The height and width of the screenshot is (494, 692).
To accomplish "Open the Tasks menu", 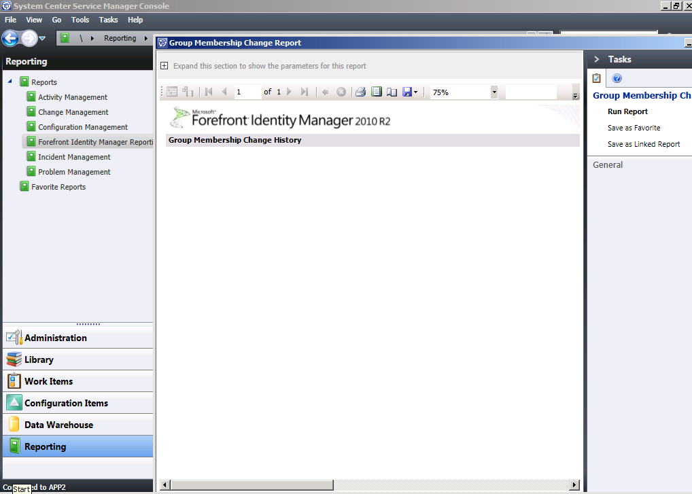I will (x=108, y=20).
